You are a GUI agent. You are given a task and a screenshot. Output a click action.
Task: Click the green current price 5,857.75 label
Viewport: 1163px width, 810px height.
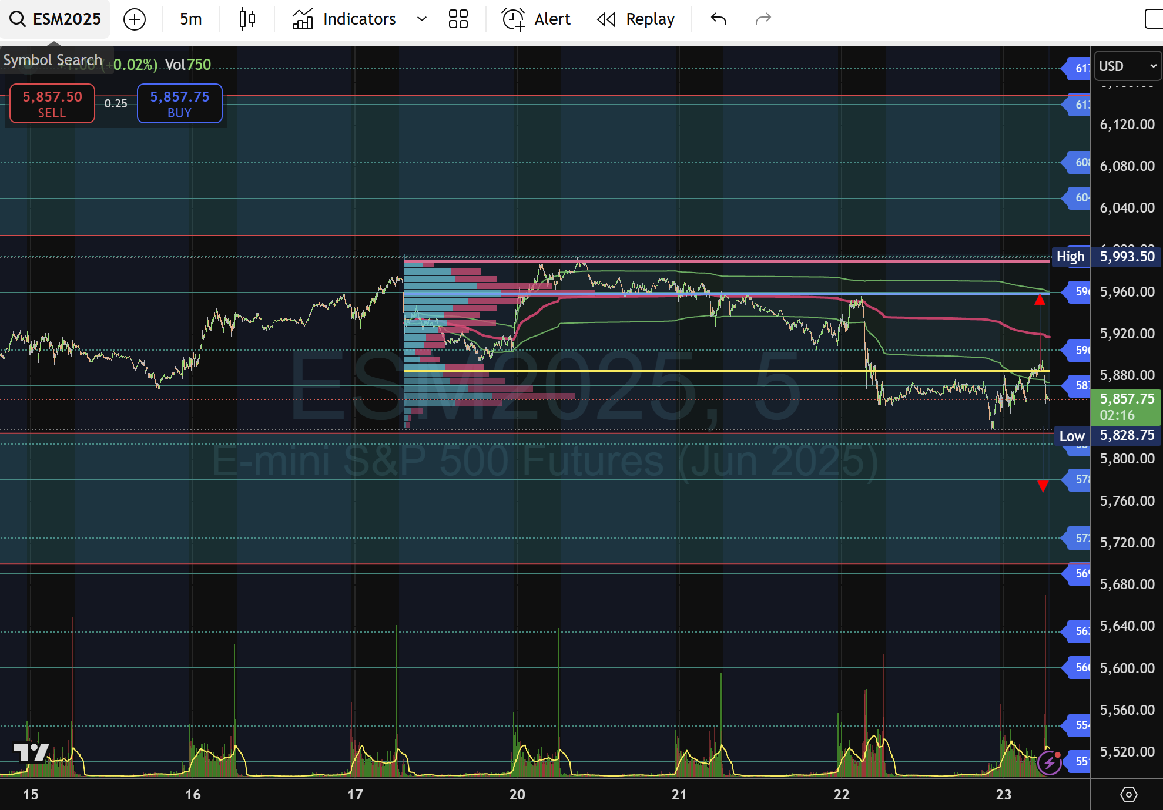1127,399
